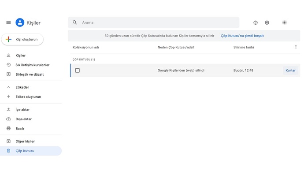Click the Kişiler app title text
The image size is (304, 171).
point(33,22)
